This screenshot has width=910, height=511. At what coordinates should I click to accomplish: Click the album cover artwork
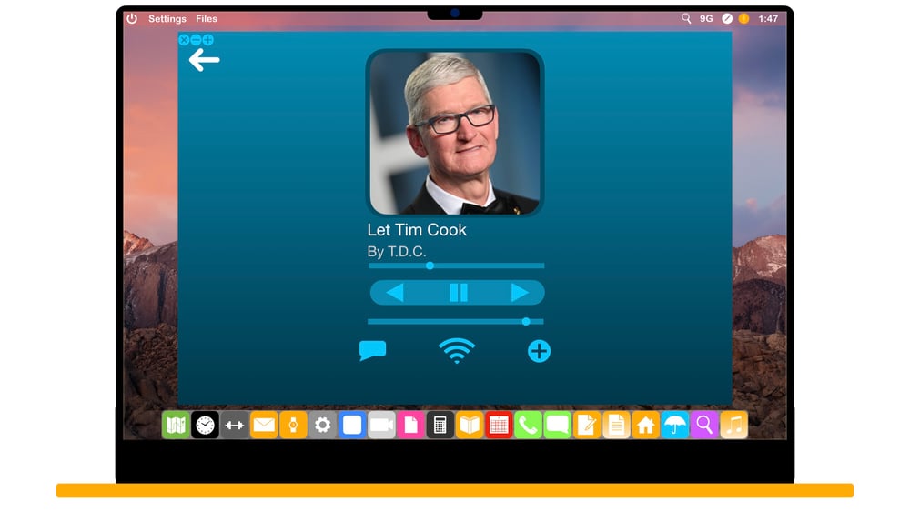(x=455, y=133)
